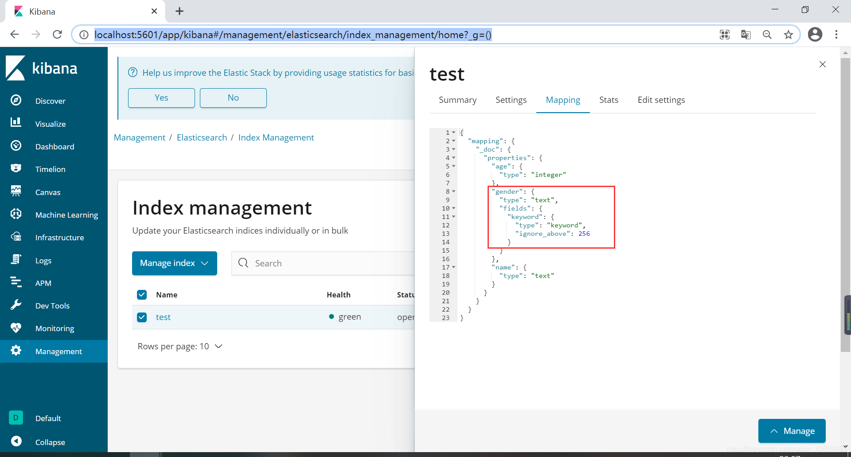Image resolution: width=851 pixels, height=457 pixels.
Task: Open the Dev Tools wrench icon
Action: pyautogui.click(x=16, y=305)
